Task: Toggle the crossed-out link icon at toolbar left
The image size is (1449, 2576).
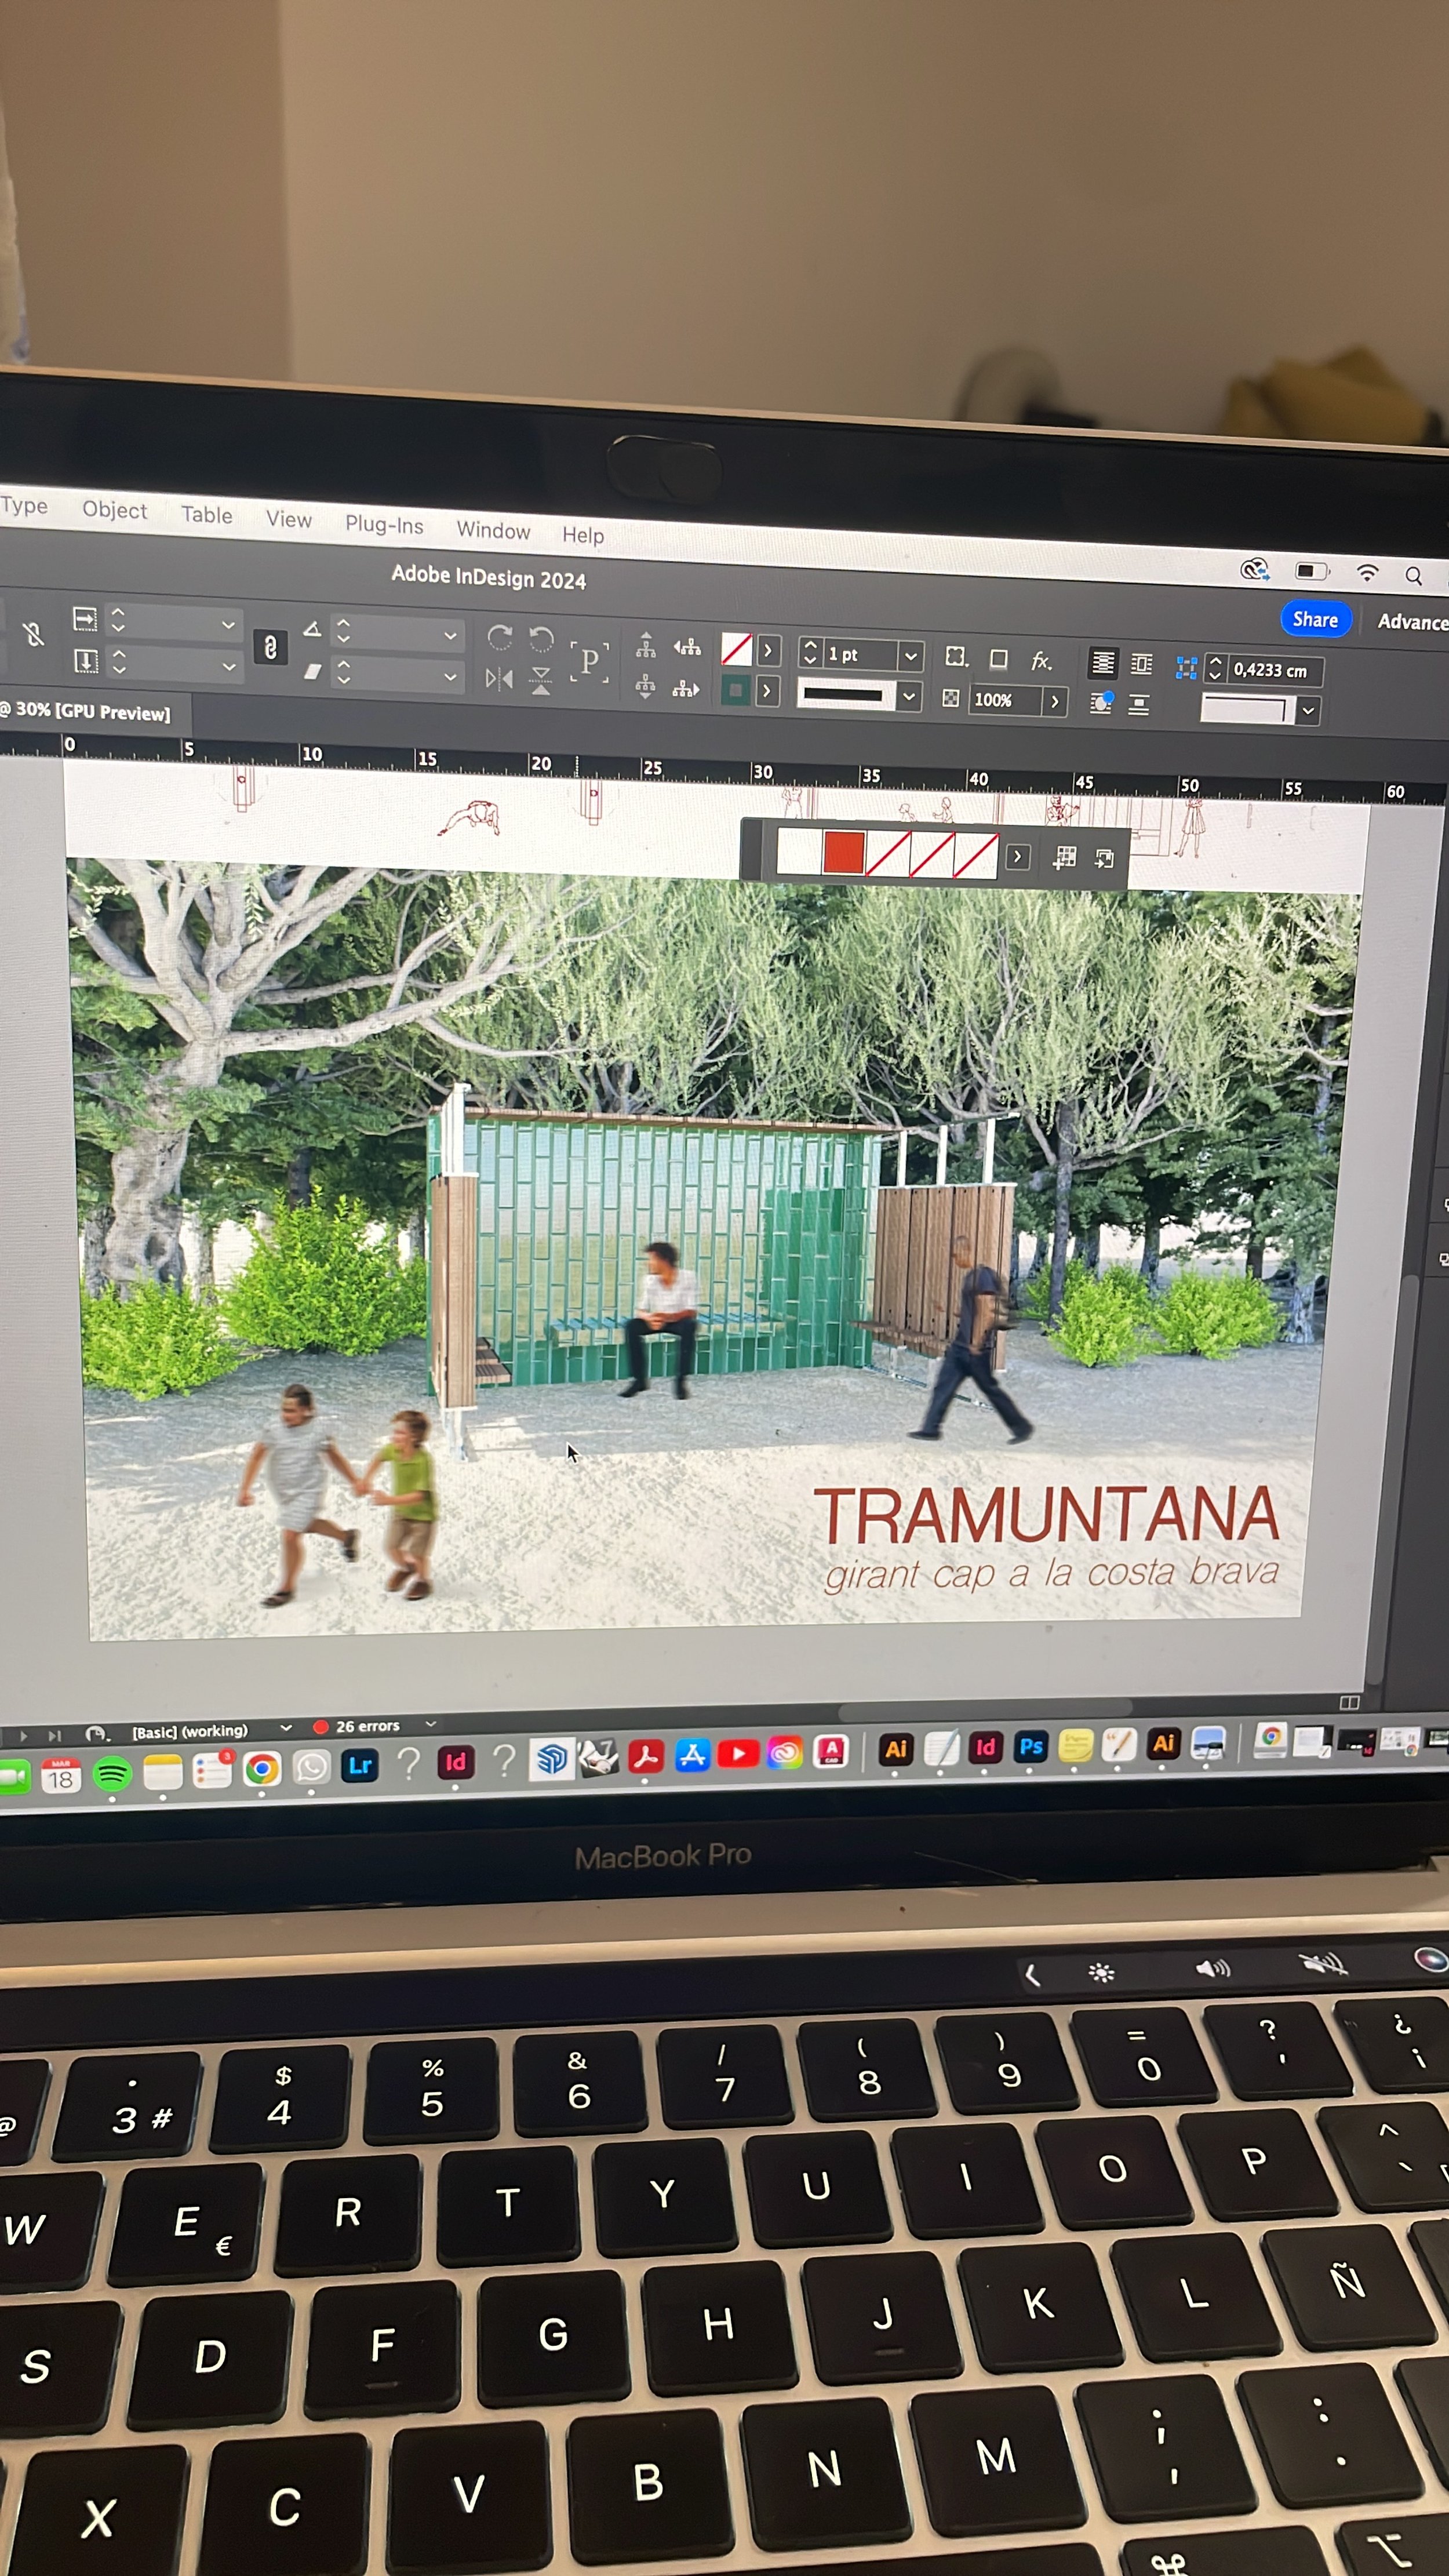Action: click(x=33, y=633)
